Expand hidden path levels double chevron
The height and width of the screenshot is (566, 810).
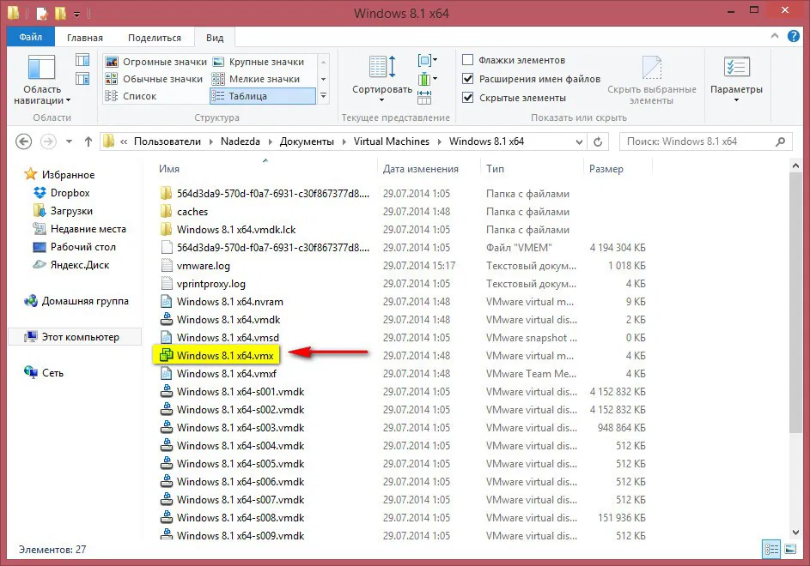(x=124, y=141)
